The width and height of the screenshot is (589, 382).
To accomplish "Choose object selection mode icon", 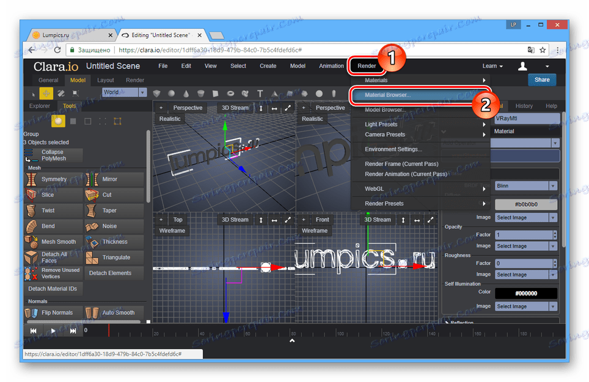I will point(58,121).
